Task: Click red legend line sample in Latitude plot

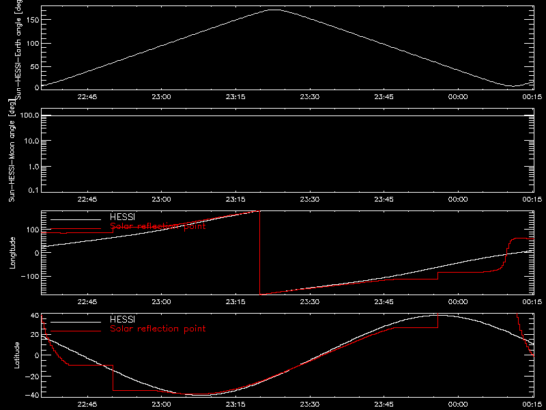Action: coord(76,331)
